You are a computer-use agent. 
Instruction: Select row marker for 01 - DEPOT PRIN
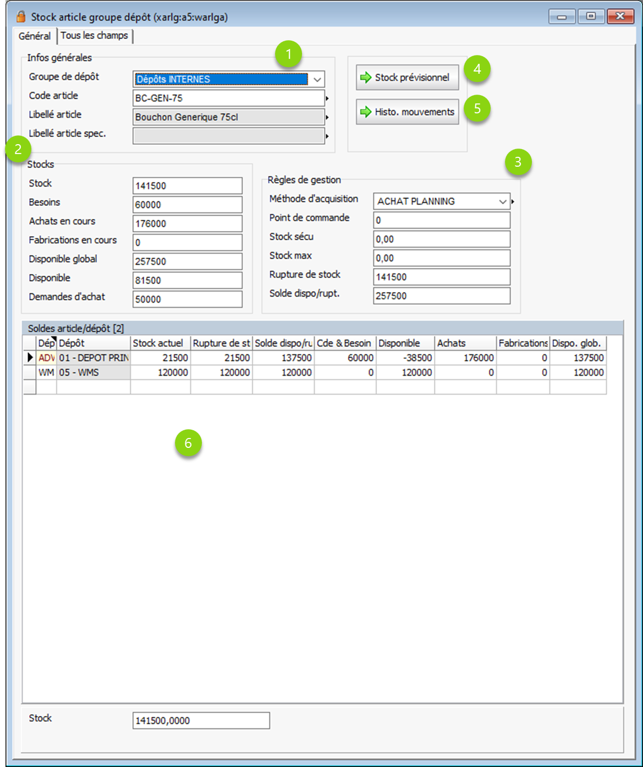[x=30, y=358]
